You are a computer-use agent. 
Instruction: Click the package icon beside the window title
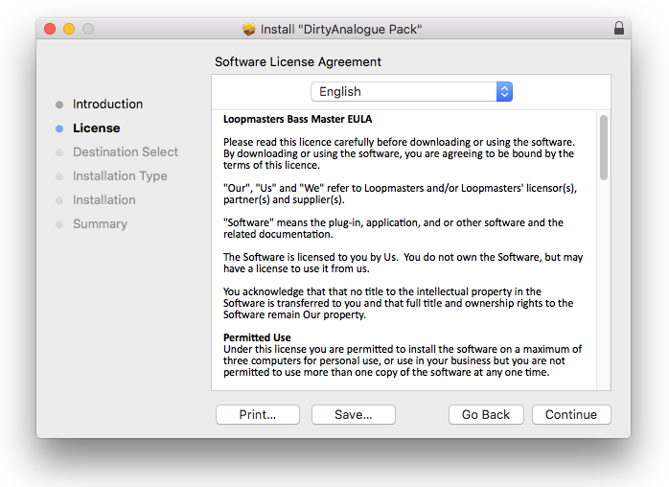pos(249,29)
